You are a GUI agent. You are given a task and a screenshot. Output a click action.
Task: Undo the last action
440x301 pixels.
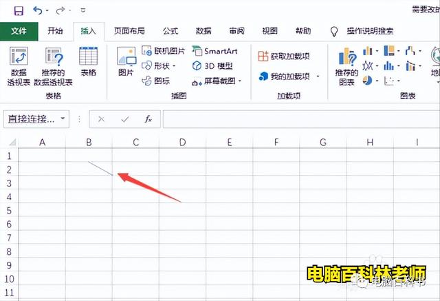(x=37, y=11)
